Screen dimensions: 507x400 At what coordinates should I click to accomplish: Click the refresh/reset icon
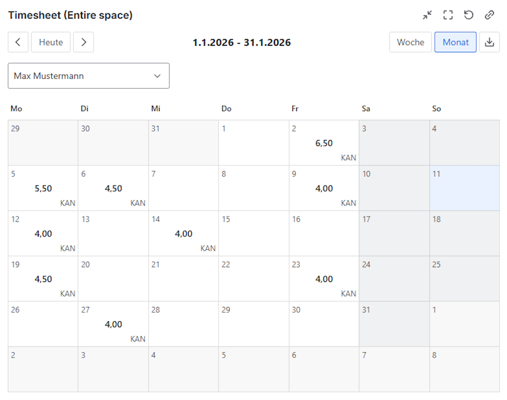tap(469, 15)
